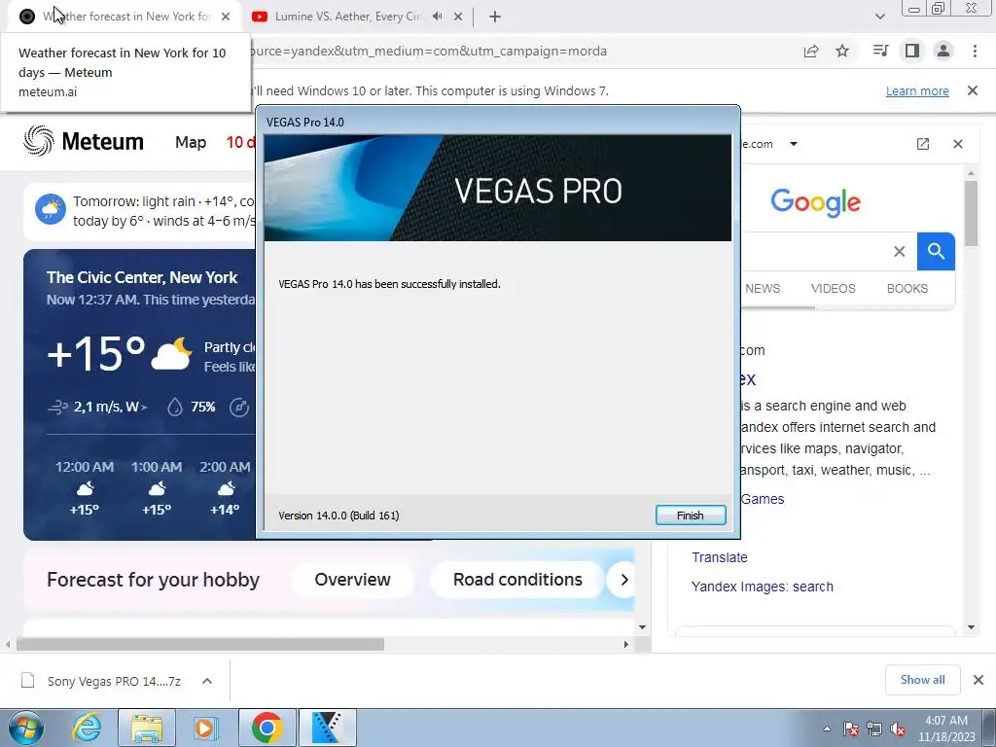This screenshot has height=747, width=996.
Task: Switch to VEGAS installer taskbar icon
Action: [327, 728]
